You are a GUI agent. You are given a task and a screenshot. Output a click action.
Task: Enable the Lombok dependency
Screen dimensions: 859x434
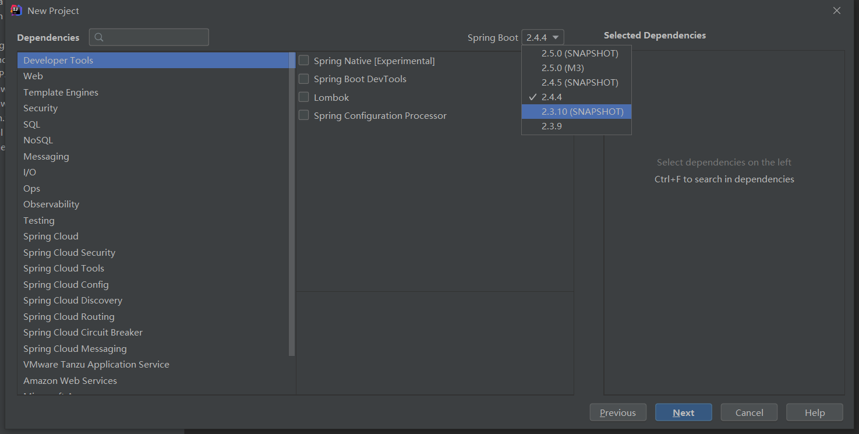pyautogui.click(x=303, y=97)
